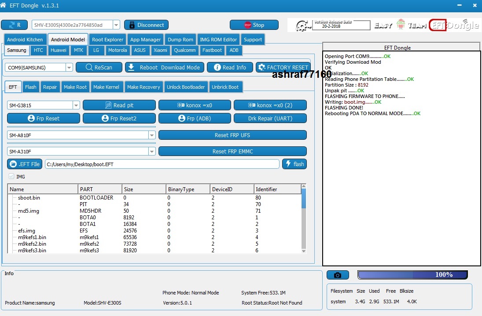Viewport: 482px width, 316px height.
Task: Open the .EFT File browse button
Action: (x=25, y=164)
